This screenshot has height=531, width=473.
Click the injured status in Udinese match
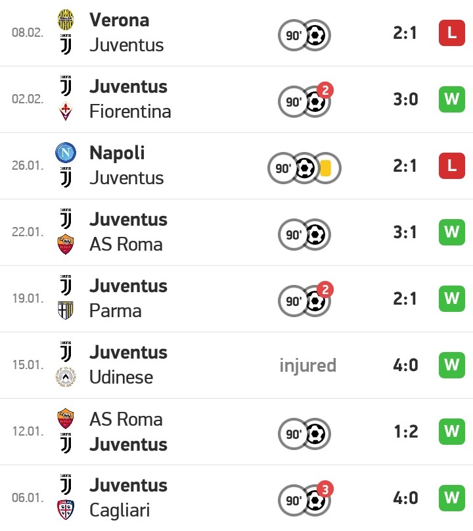point(307,365)
